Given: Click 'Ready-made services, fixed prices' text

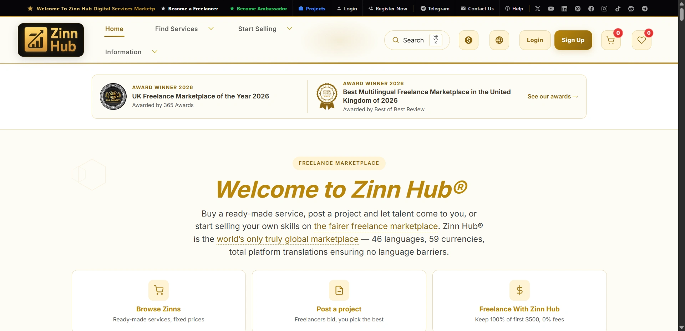Looking at the screenshot, I should click(159, 320).
